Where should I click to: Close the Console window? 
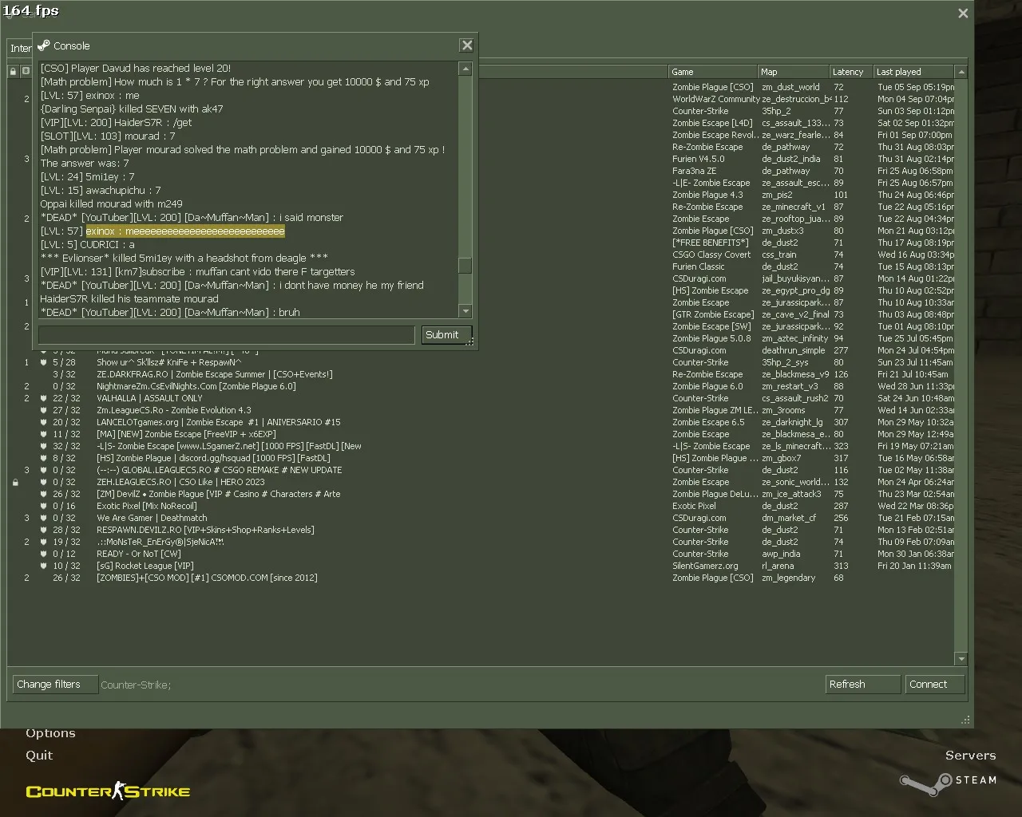[x=467, y=45]
